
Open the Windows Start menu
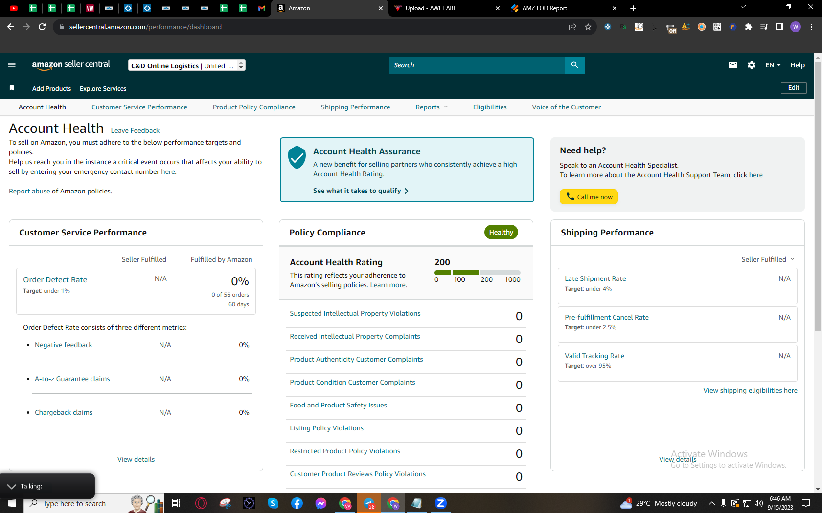[x=12, y=503]
